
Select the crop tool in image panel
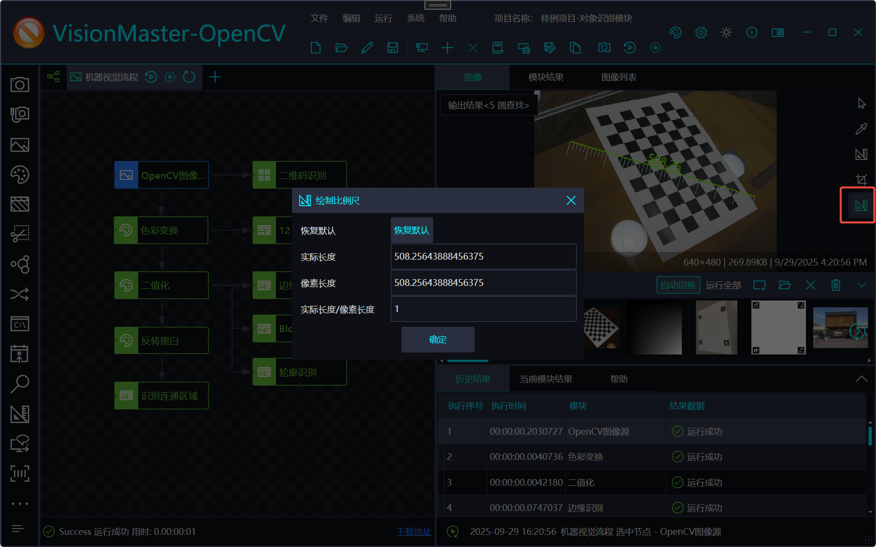coord(861,179)
